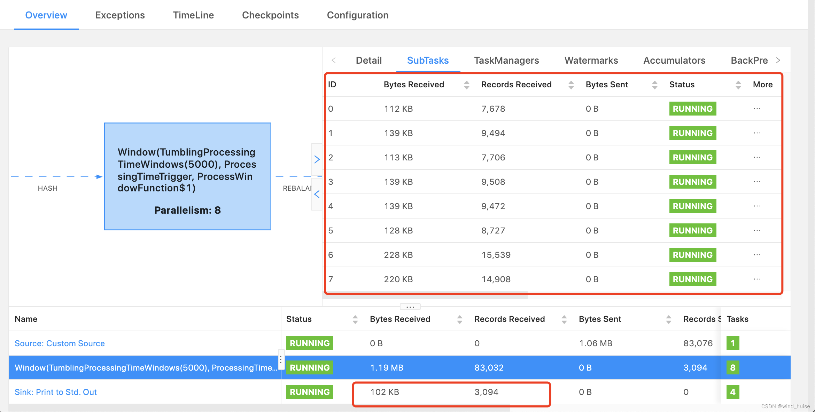Open Source: Custom Source operator link
Screen dimensions: 815x412
point(60,343)
